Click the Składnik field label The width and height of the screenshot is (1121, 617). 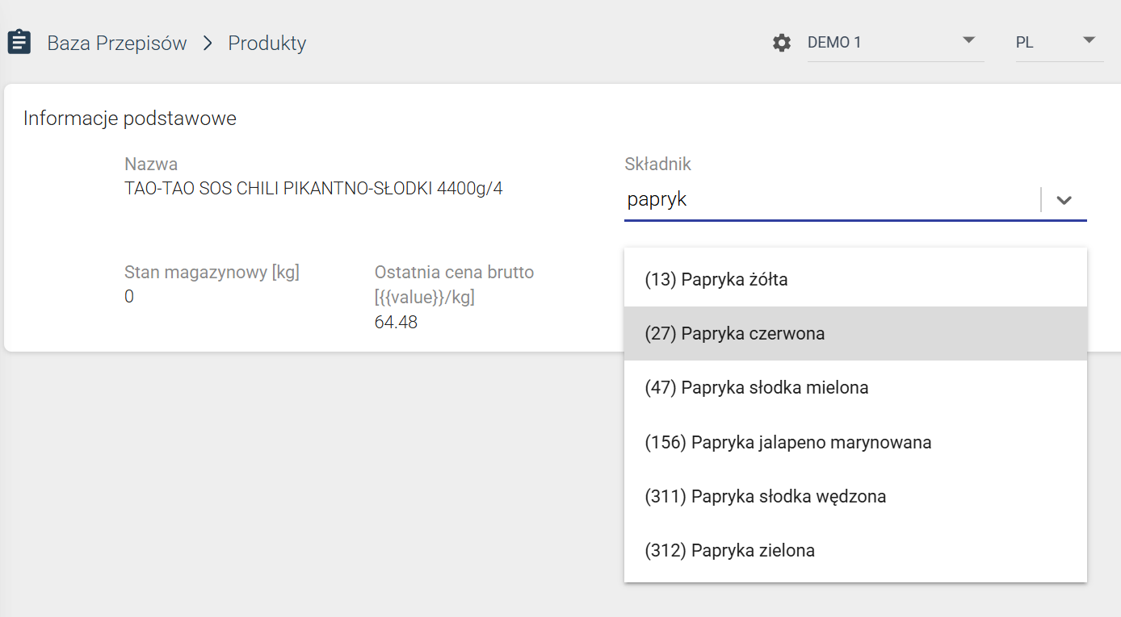coord(658,165)
